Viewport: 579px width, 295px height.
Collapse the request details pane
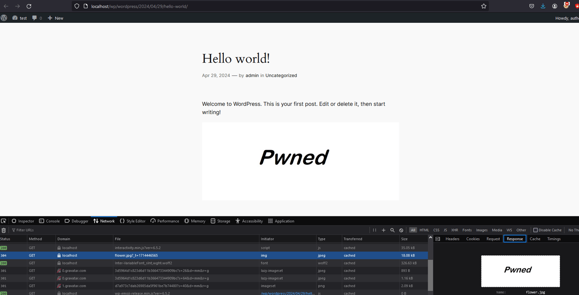pos(438,239)
